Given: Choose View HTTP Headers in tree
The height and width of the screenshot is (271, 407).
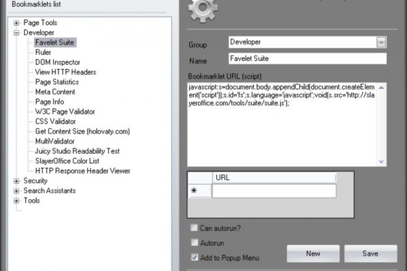Looking at the screenshot, I should click(65, 72).
